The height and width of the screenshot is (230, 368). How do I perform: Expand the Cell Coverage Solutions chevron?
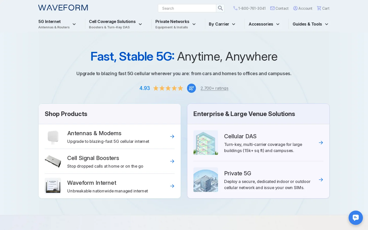(x=140, y=24)
